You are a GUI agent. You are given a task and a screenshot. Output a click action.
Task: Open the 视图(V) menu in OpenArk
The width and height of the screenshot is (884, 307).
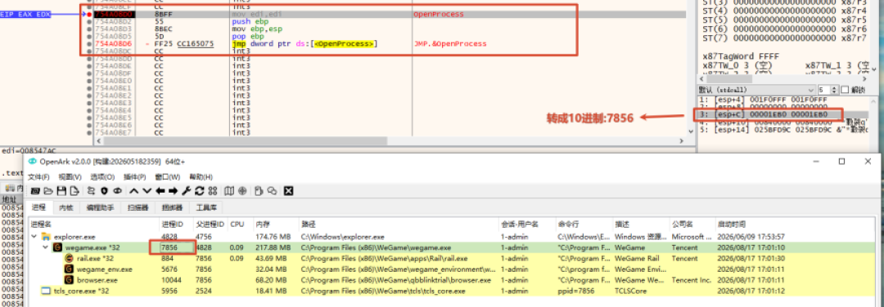tap(70, 177)
